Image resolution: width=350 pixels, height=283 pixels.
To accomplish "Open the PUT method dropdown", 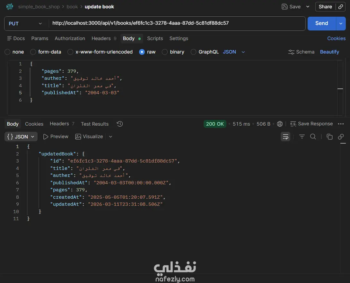I will click(x=26, y=23).
